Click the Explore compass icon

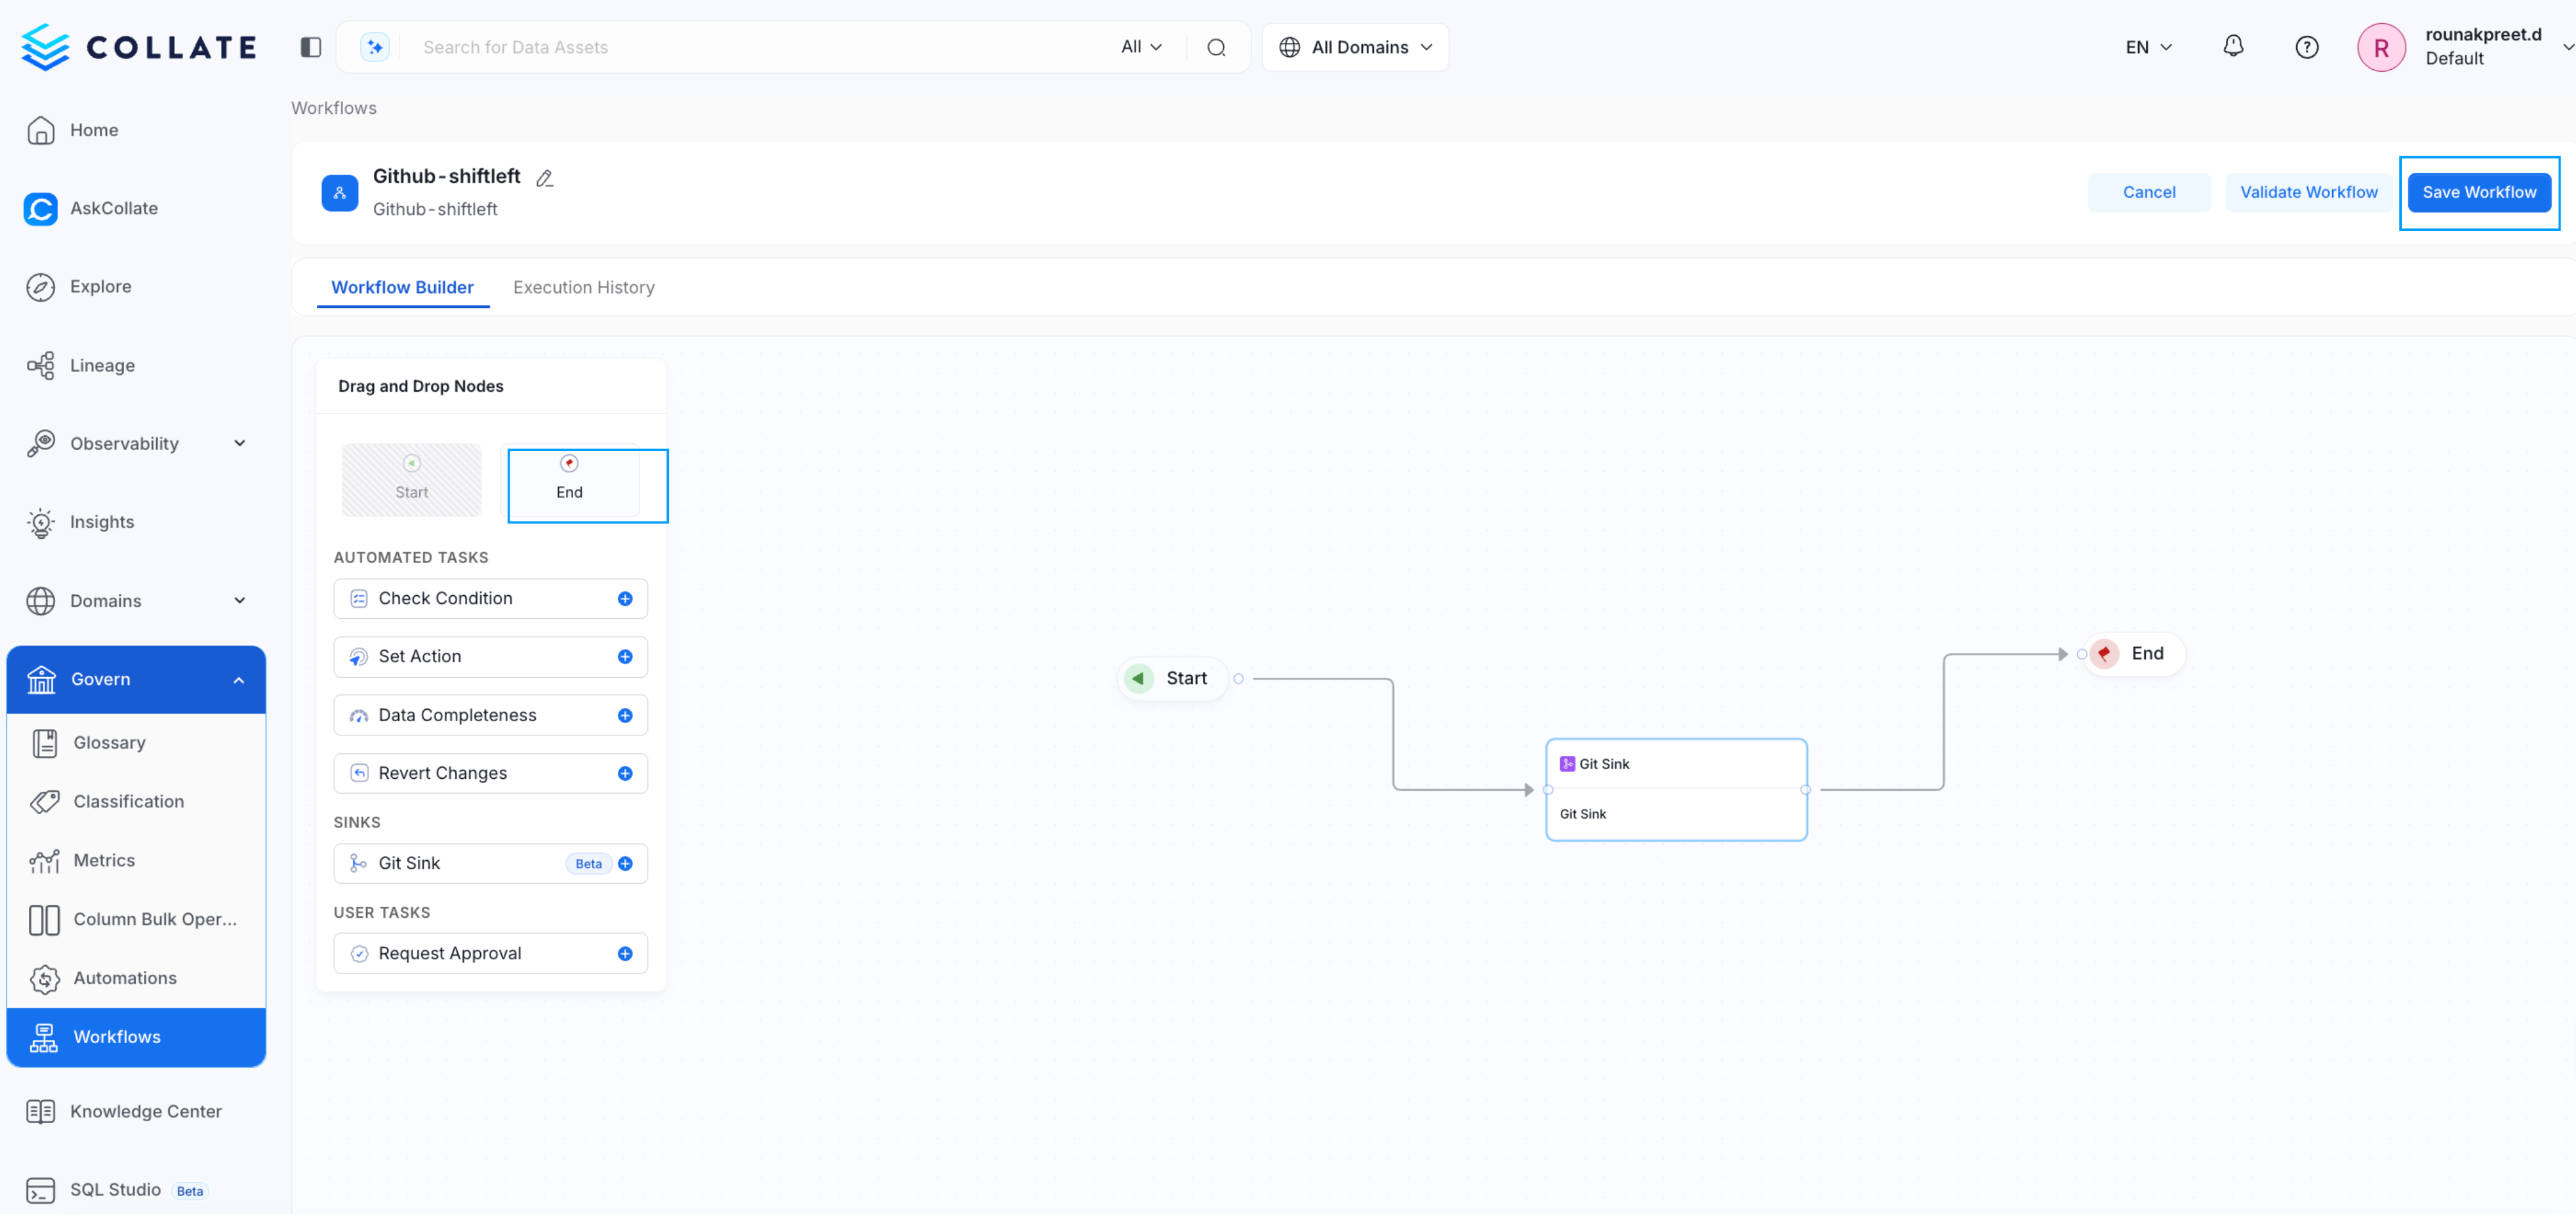40,286
